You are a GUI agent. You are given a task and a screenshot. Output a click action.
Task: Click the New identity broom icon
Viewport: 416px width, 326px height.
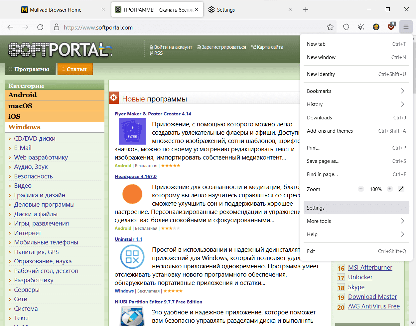[361, 27]
